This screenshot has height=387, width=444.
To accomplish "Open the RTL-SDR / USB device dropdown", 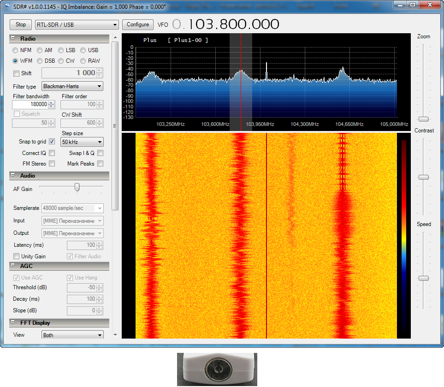I will (x=77, y=24).
